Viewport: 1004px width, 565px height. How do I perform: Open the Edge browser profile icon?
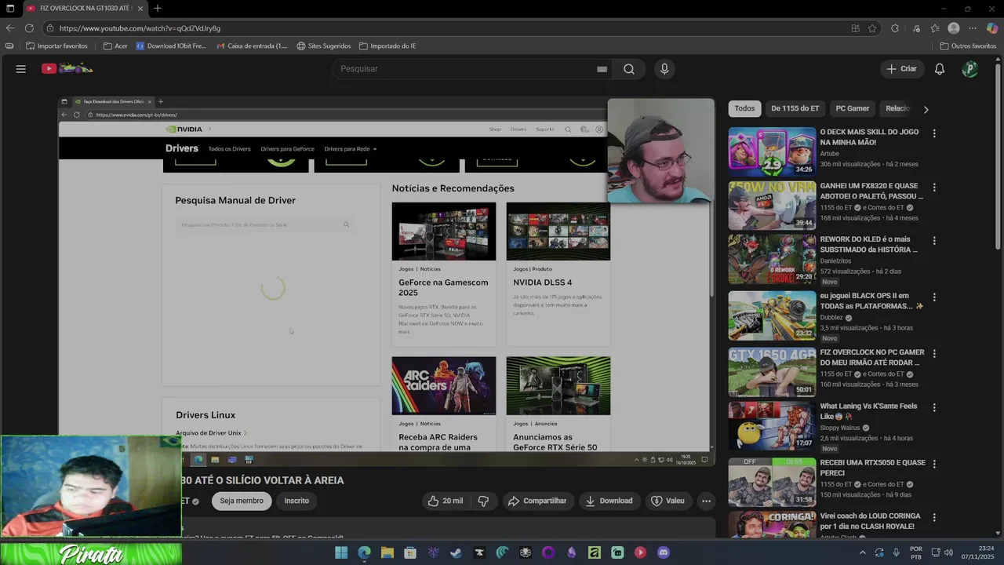(x=954, y=28)
